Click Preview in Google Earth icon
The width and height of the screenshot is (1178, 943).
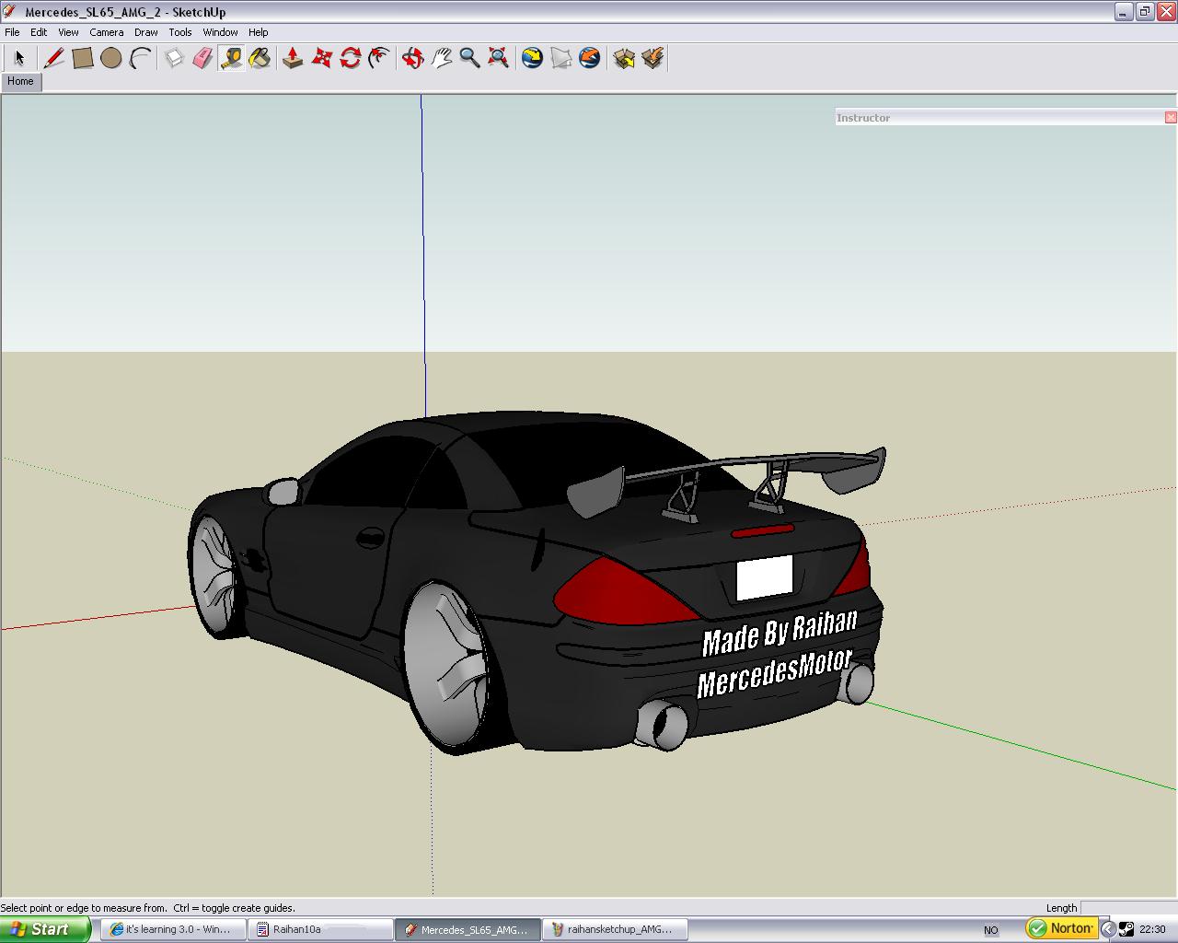tap(589, 58)
